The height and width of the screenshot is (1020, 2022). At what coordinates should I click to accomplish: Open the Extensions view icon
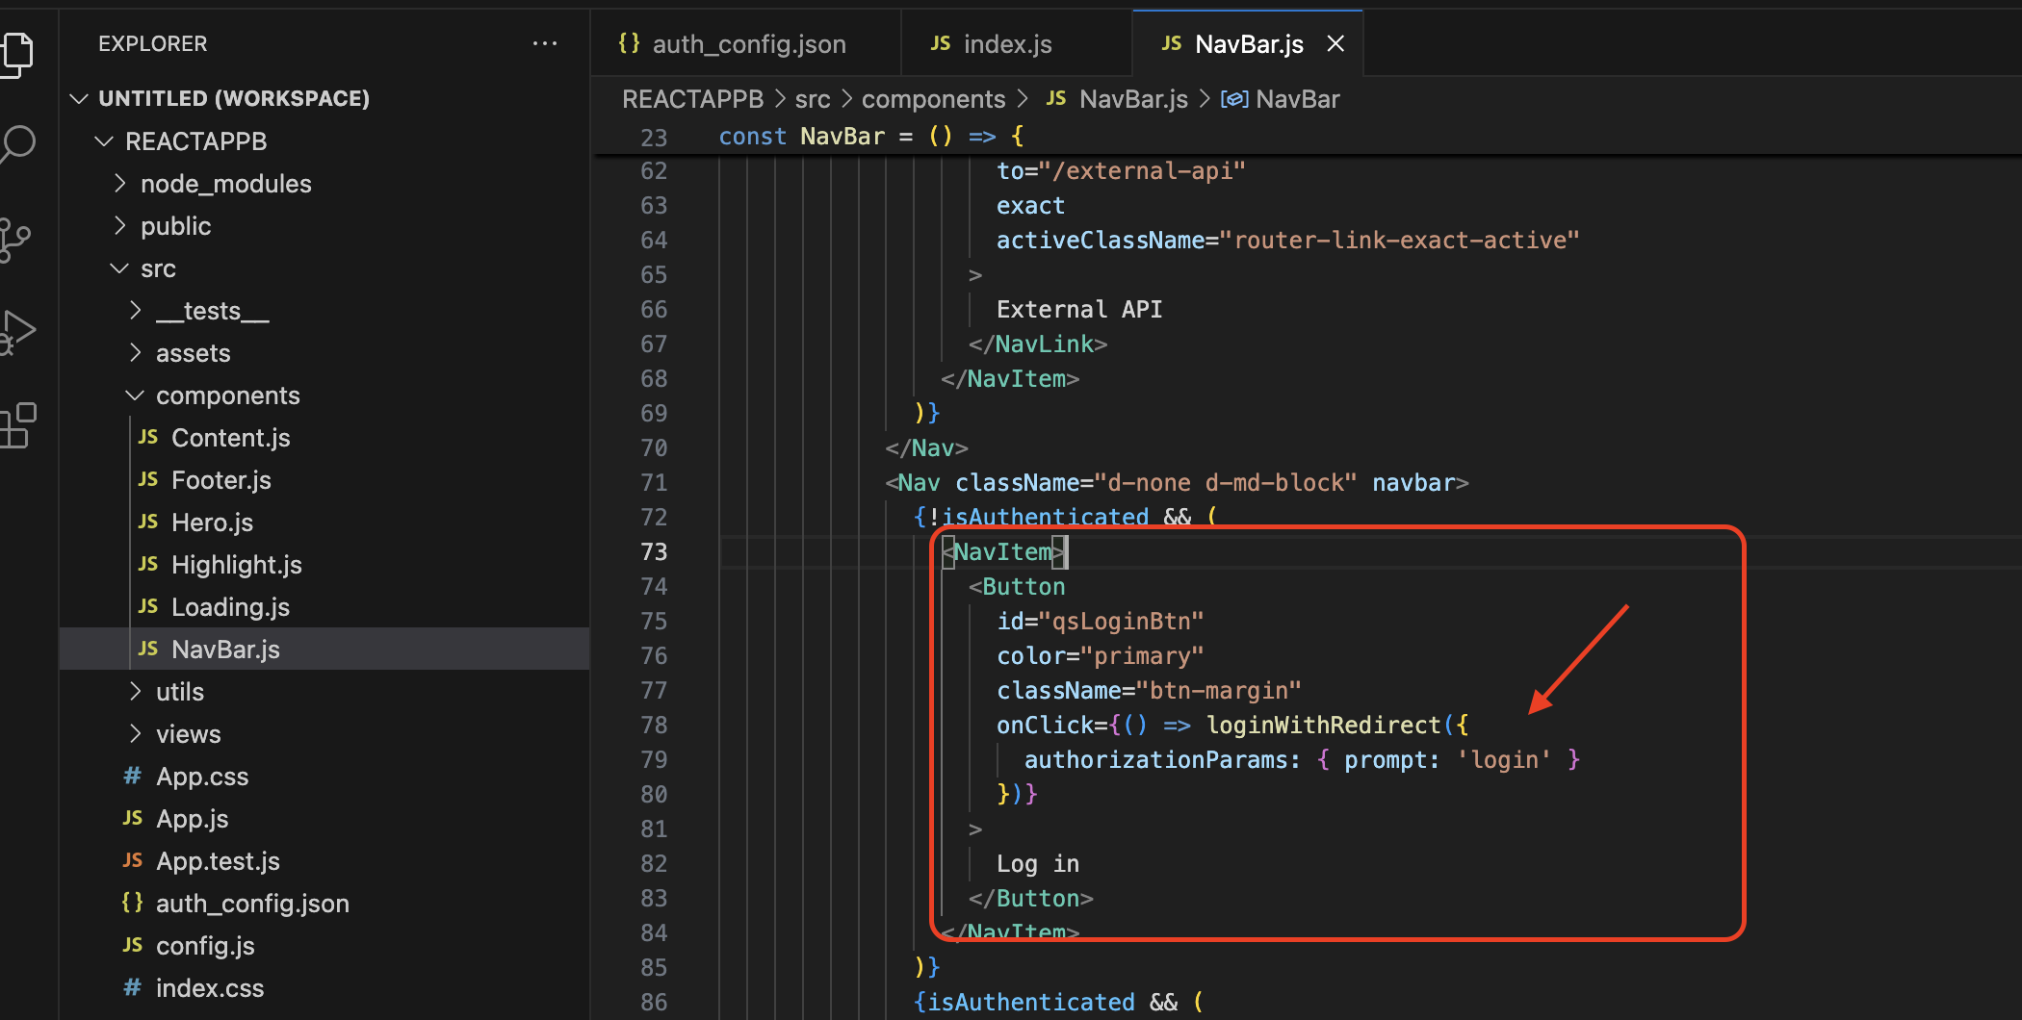[16, 424]
